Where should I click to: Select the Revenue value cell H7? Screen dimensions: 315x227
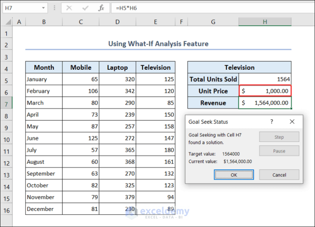click(265, 103)
